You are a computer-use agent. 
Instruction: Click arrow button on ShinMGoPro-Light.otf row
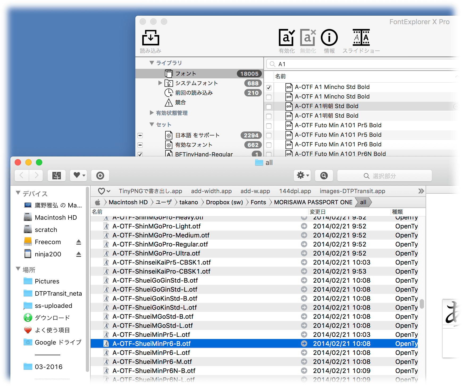304,226
